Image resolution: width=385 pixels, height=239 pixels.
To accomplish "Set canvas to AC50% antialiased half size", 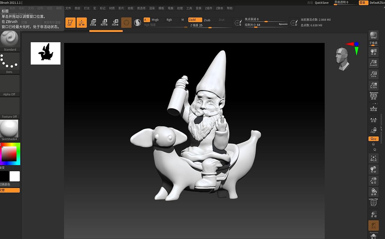I will point(374,85).
